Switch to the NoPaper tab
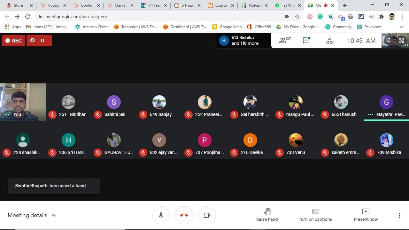This screenshot has width=409, height=230. pyautogui.click(x=255, y=5)
